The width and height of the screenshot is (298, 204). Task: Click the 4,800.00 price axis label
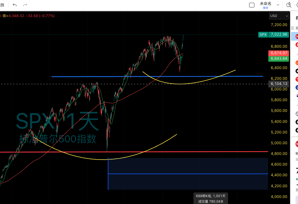click(x=279, y=154)
